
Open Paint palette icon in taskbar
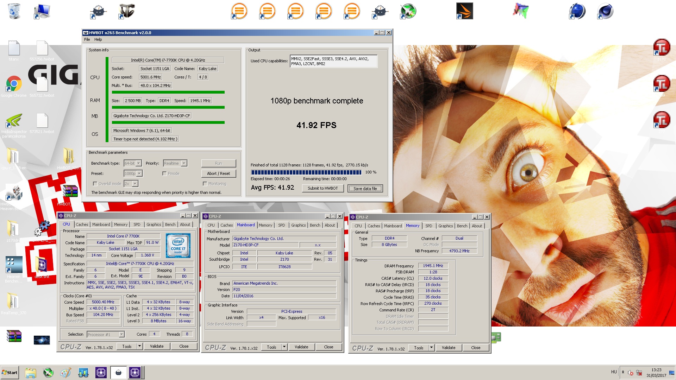66,373
